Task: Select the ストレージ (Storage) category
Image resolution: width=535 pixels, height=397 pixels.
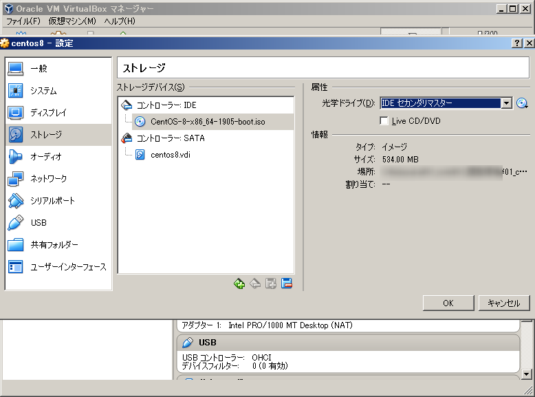Action: (x=58, y=135)
